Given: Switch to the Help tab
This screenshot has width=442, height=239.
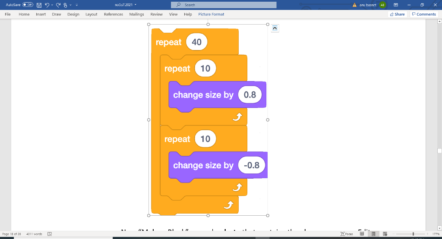Looking at the screenshot, I should click(188, 14).
